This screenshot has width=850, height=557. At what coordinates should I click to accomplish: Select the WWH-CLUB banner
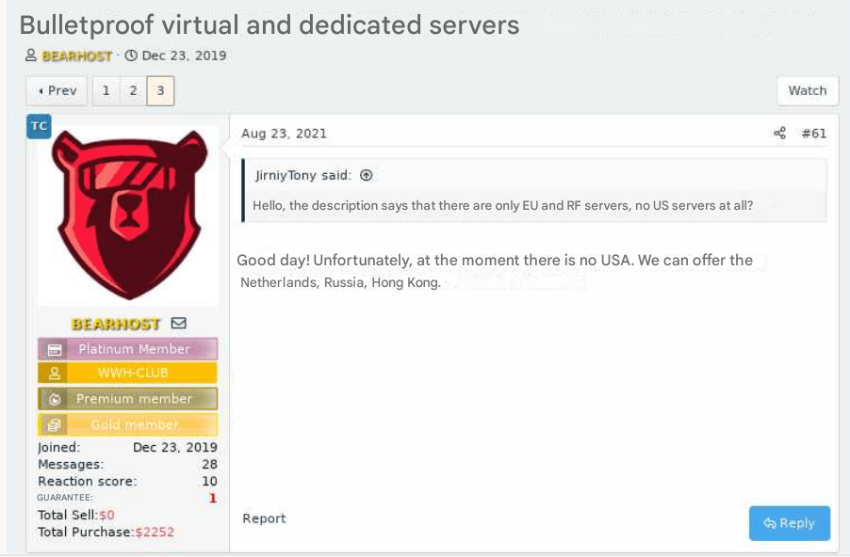[127, 373]
